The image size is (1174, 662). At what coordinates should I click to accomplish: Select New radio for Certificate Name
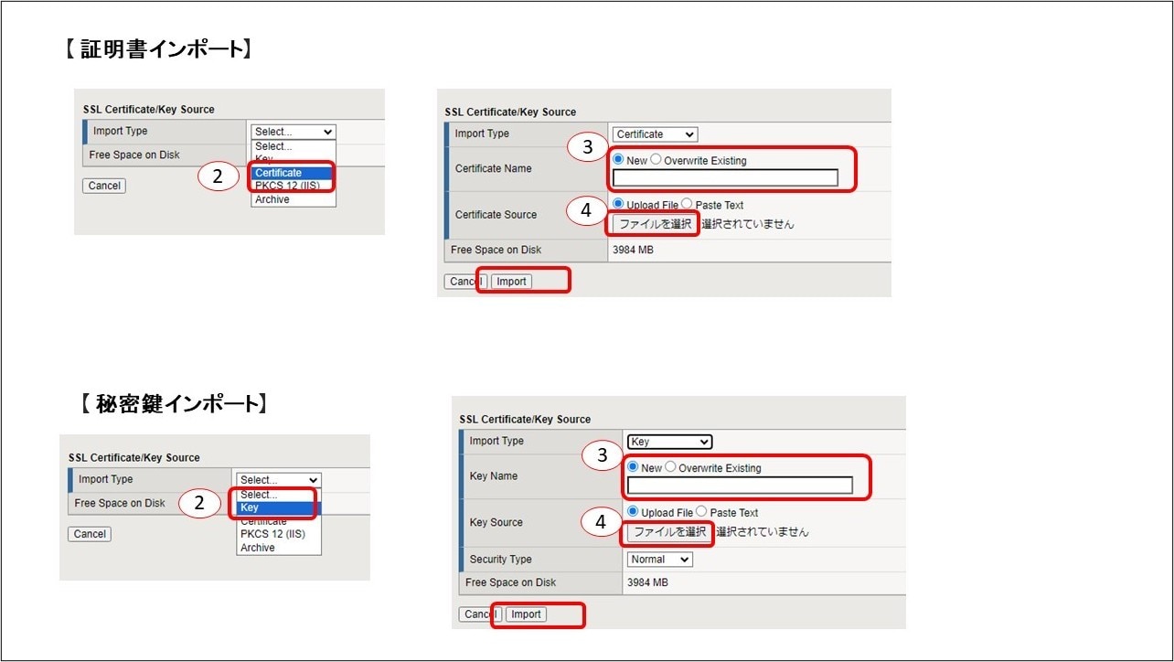pos(619,160)
